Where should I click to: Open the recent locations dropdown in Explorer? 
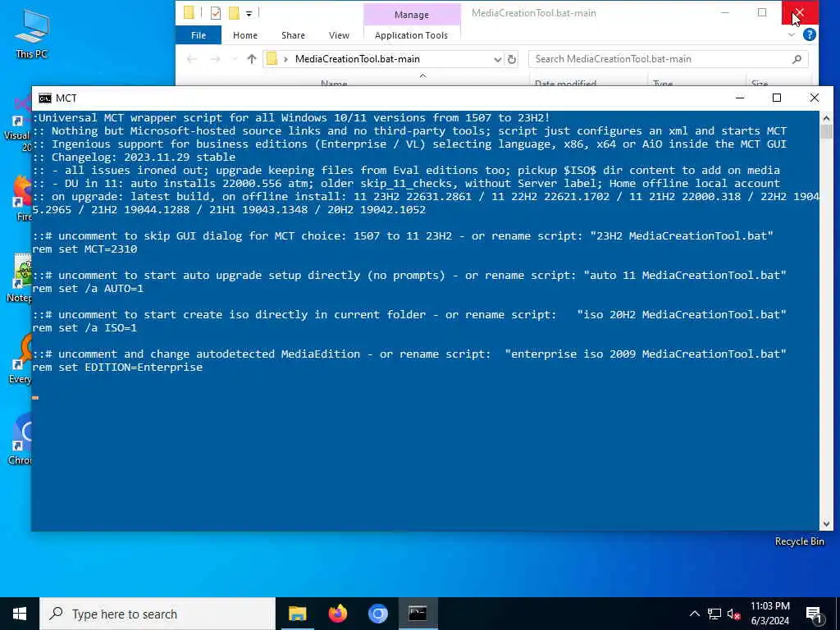tap(234, 59)
